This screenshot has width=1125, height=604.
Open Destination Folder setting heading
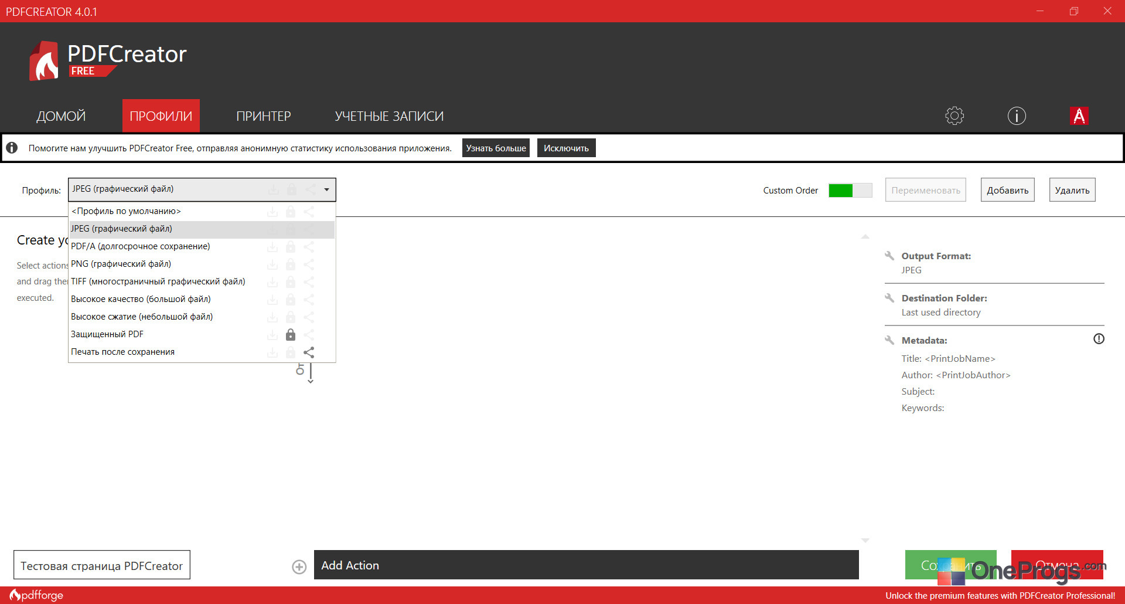[x=945, y=298]
